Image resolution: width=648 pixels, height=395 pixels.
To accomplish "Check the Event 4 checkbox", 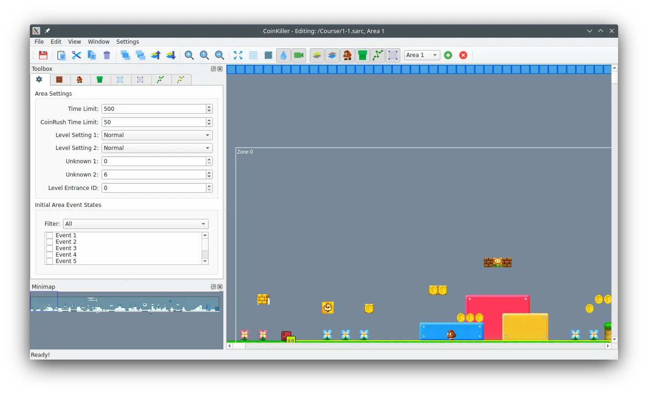I will pyautogui.click(x=50, y=255).
